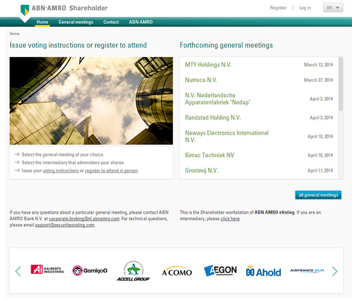Click Select the general meeting of your choice
The image size is (352, 300).
coord(62,155)
